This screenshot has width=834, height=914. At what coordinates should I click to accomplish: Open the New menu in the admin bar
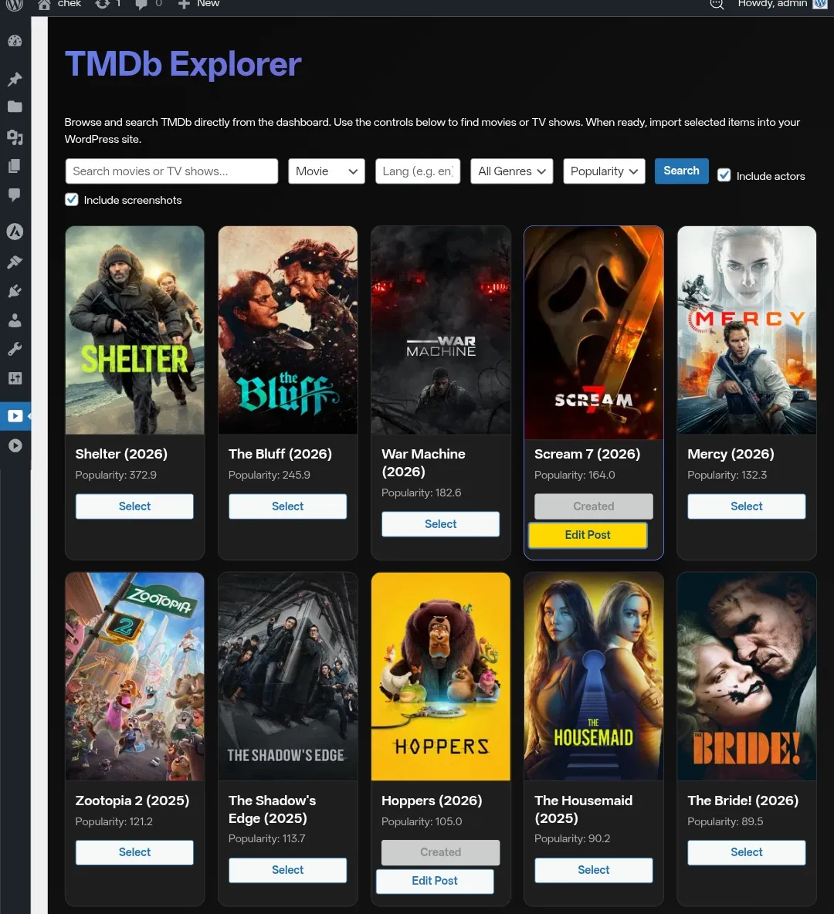click(x=198, y=5)
